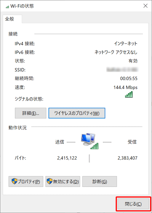Open ワイヤレスのプロパティ(W)
Viewport: 152px width, 213px height.
(77, 113)
